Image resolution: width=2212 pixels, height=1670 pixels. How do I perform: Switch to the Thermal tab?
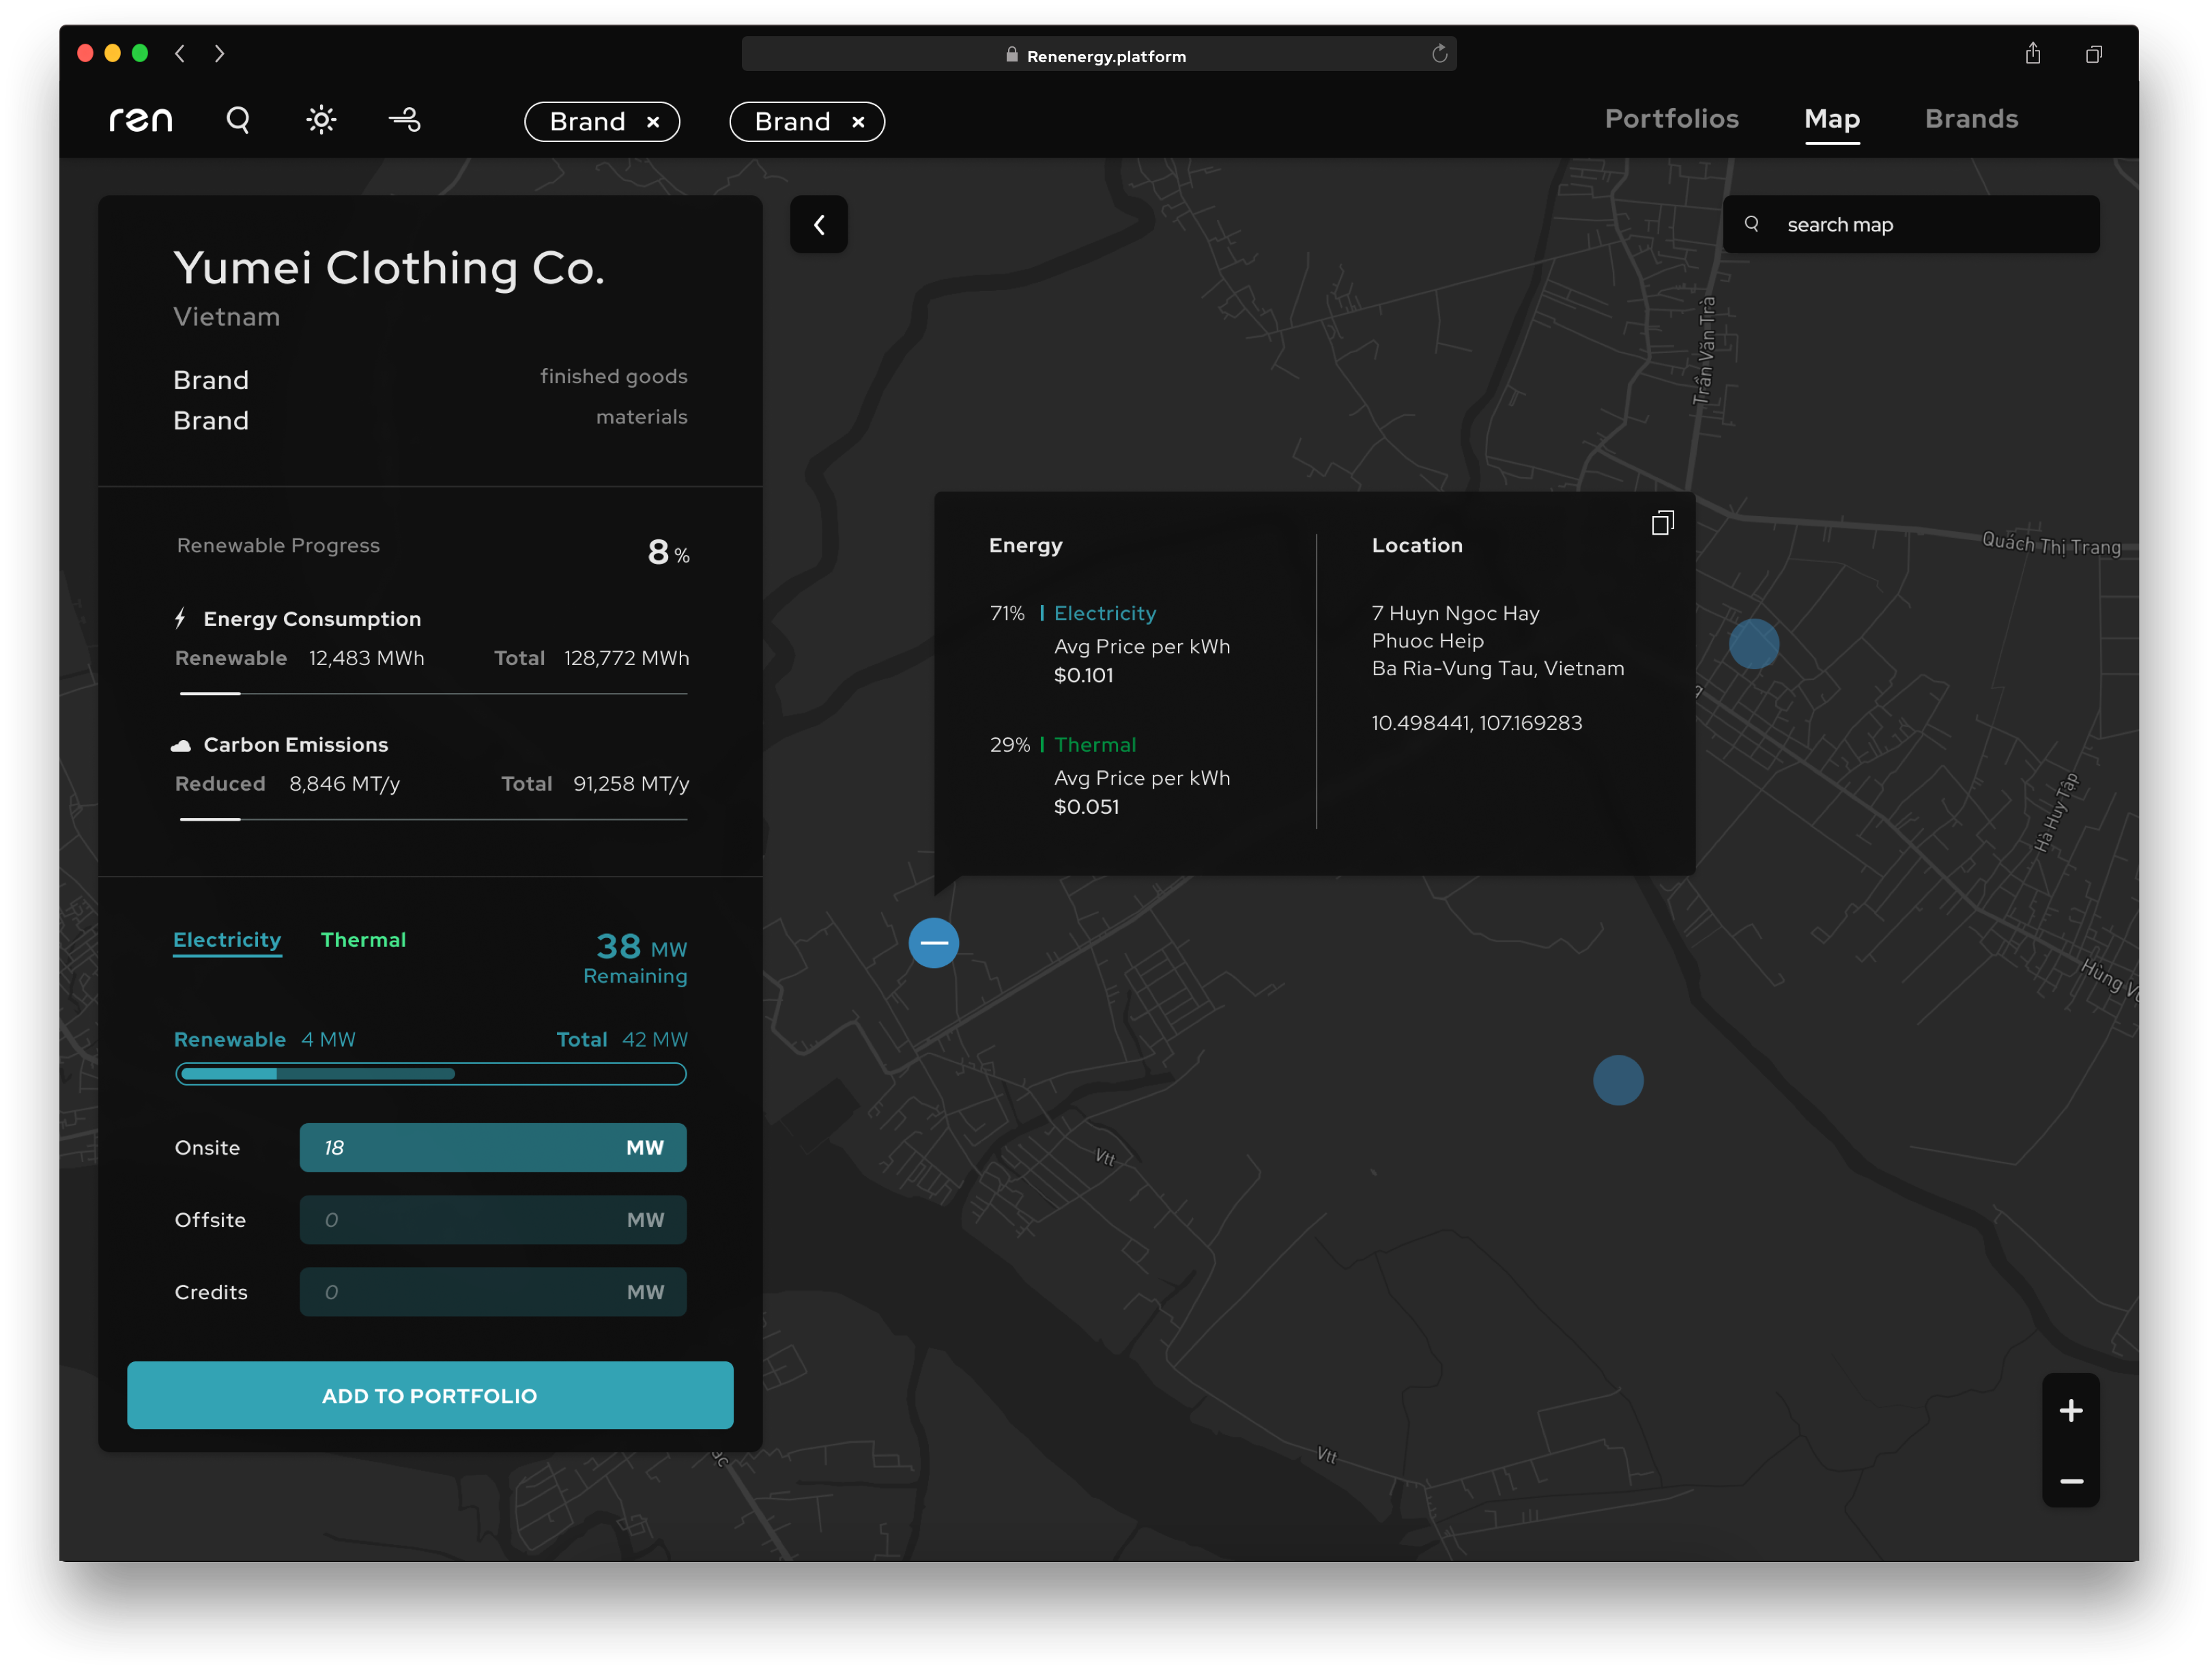363,939
